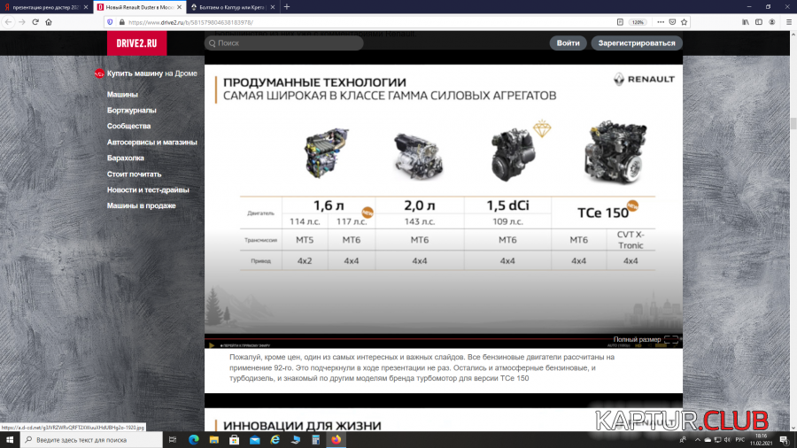Click the taskbar search box
The image size is (797, 448).
[91, 440]
